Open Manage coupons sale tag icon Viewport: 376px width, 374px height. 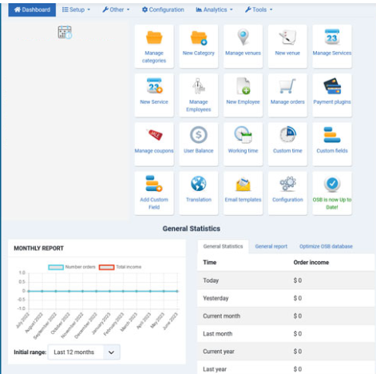click(x=154, y=134)
